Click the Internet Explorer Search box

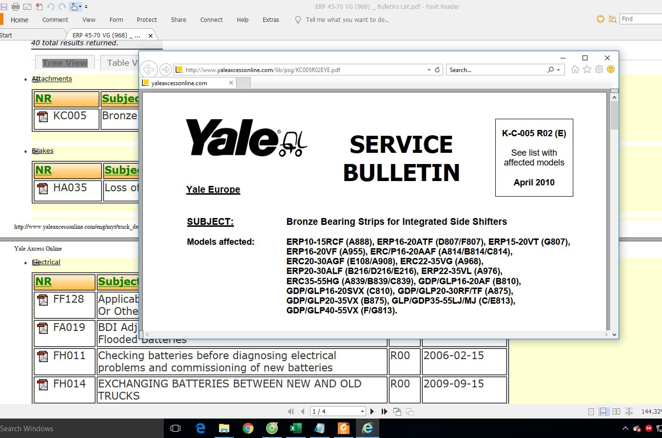(x=496, y=70)
